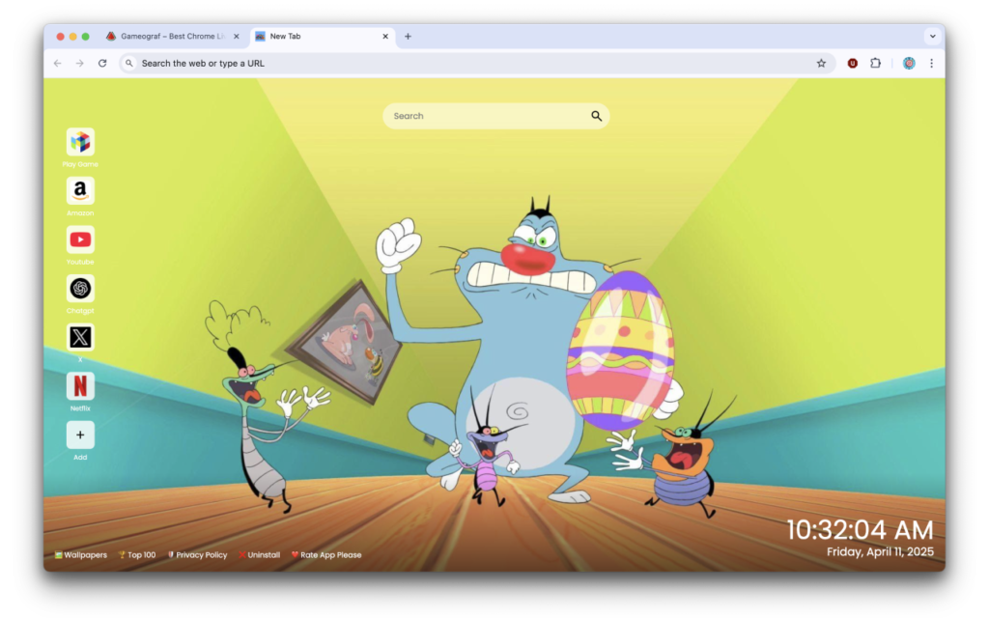Open the Extensions puzzle icon
This screenshot has height=618, width=989.
pos(875,63)
